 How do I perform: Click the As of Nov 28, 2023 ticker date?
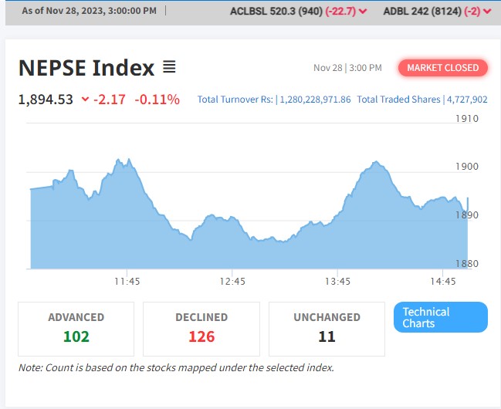(89, 12)
